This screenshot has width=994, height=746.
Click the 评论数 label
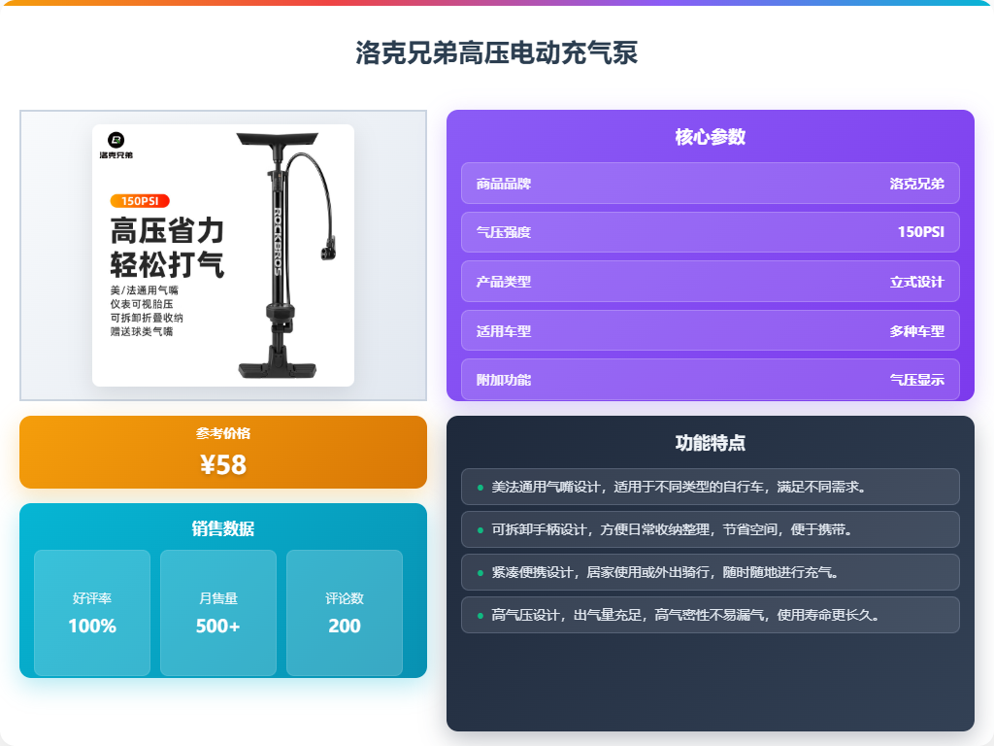pos(345,598)
